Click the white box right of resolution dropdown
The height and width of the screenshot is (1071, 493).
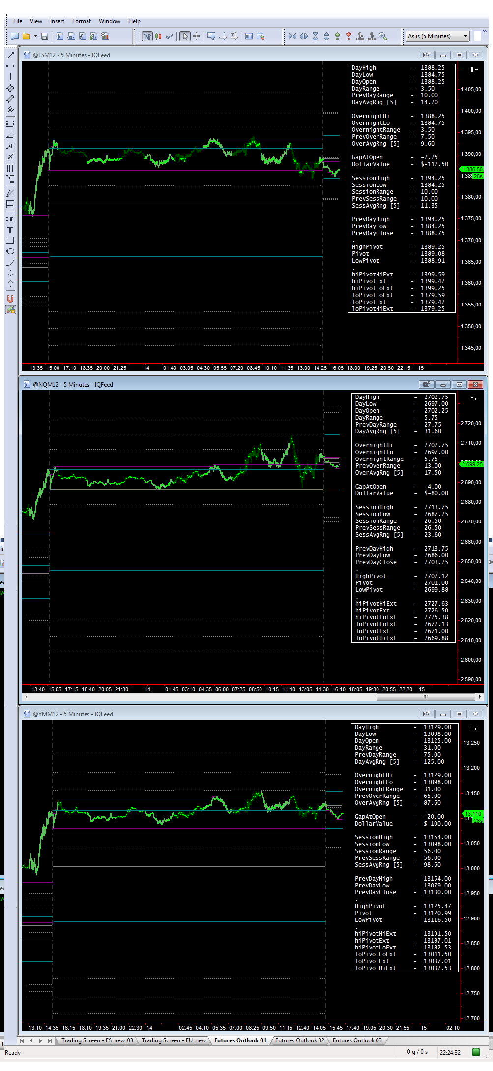click(477, 36)
